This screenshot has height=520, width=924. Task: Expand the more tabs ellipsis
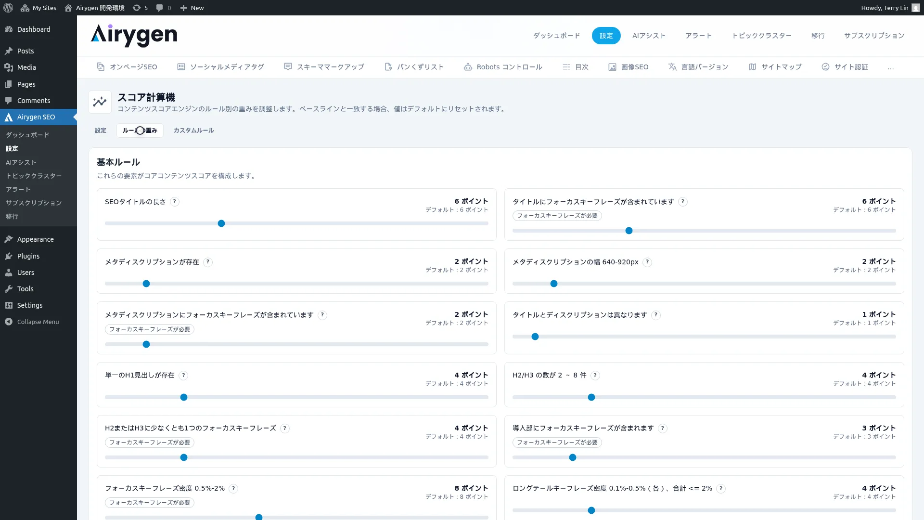click(x=891, y=67)
